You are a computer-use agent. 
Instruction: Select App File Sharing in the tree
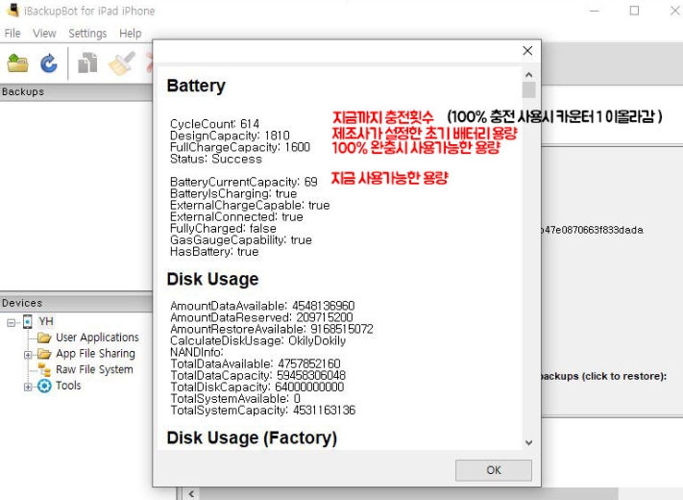[x=95, y=354]
